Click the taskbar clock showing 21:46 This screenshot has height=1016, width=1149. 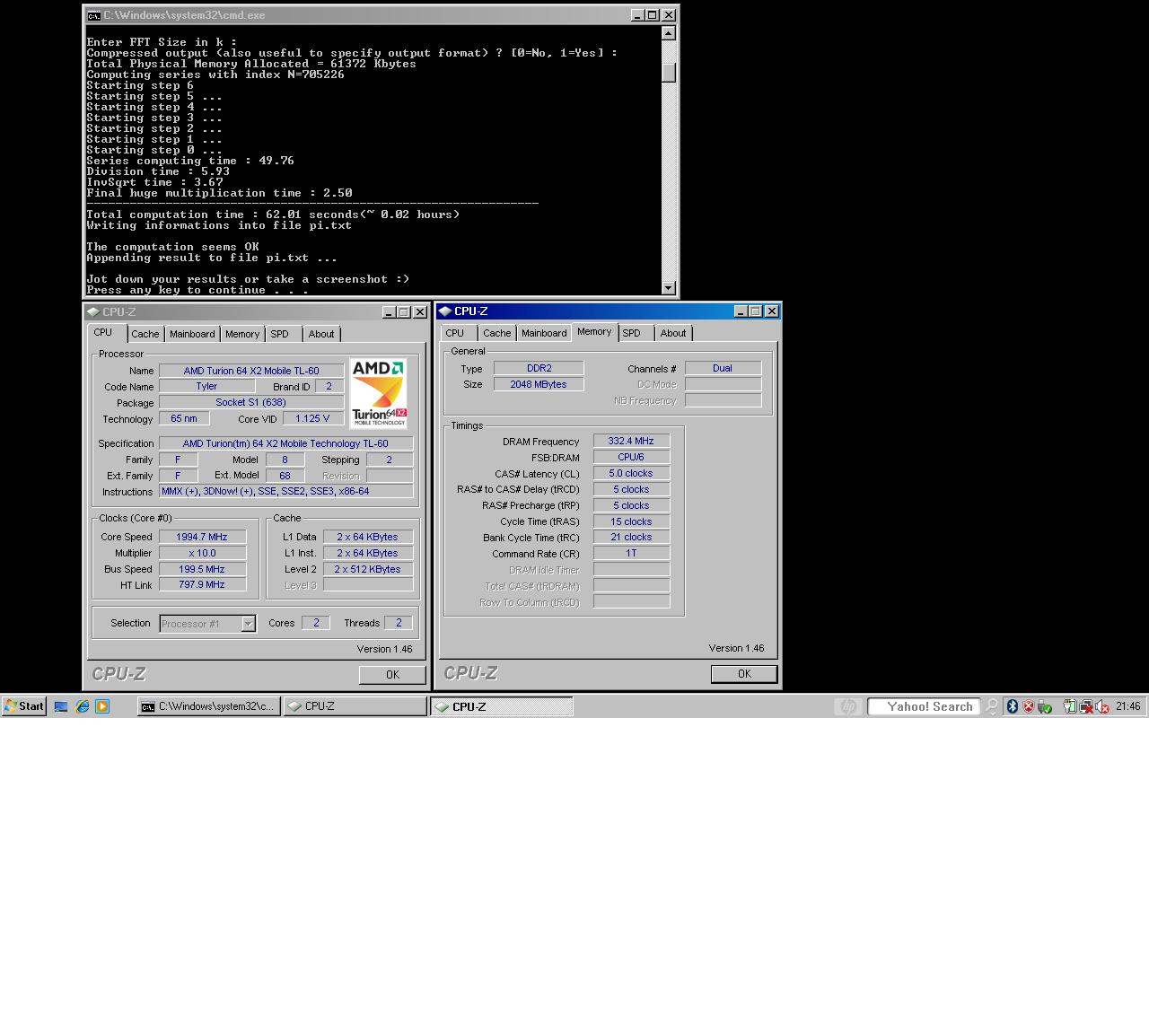pos(1128,706)
